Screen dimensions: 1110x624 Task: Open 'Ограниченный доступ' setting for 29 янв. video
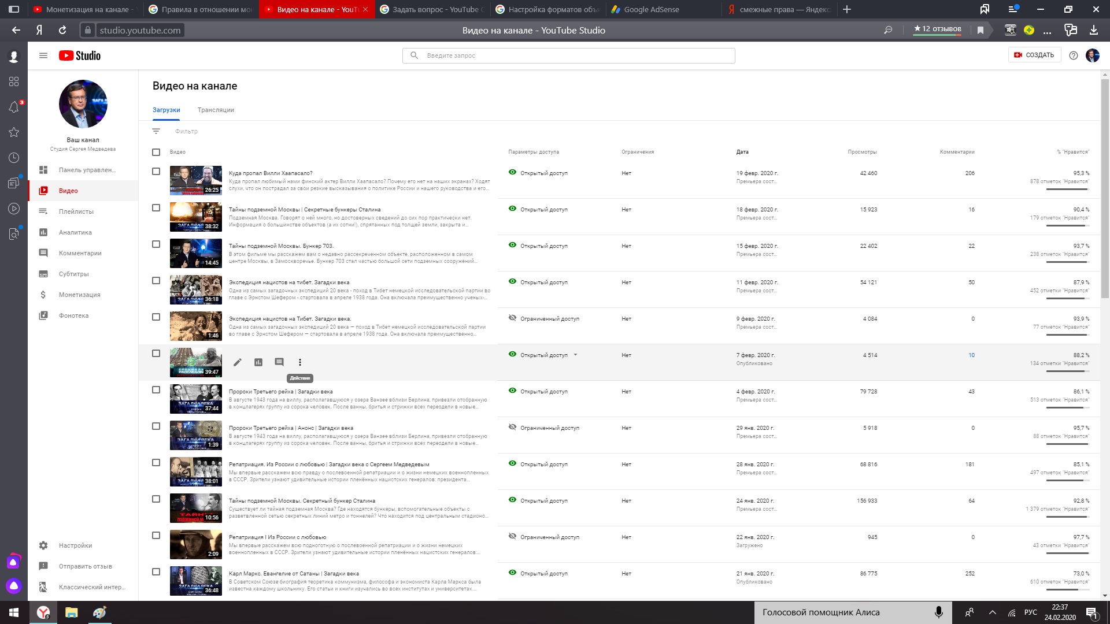coord(544,428)
